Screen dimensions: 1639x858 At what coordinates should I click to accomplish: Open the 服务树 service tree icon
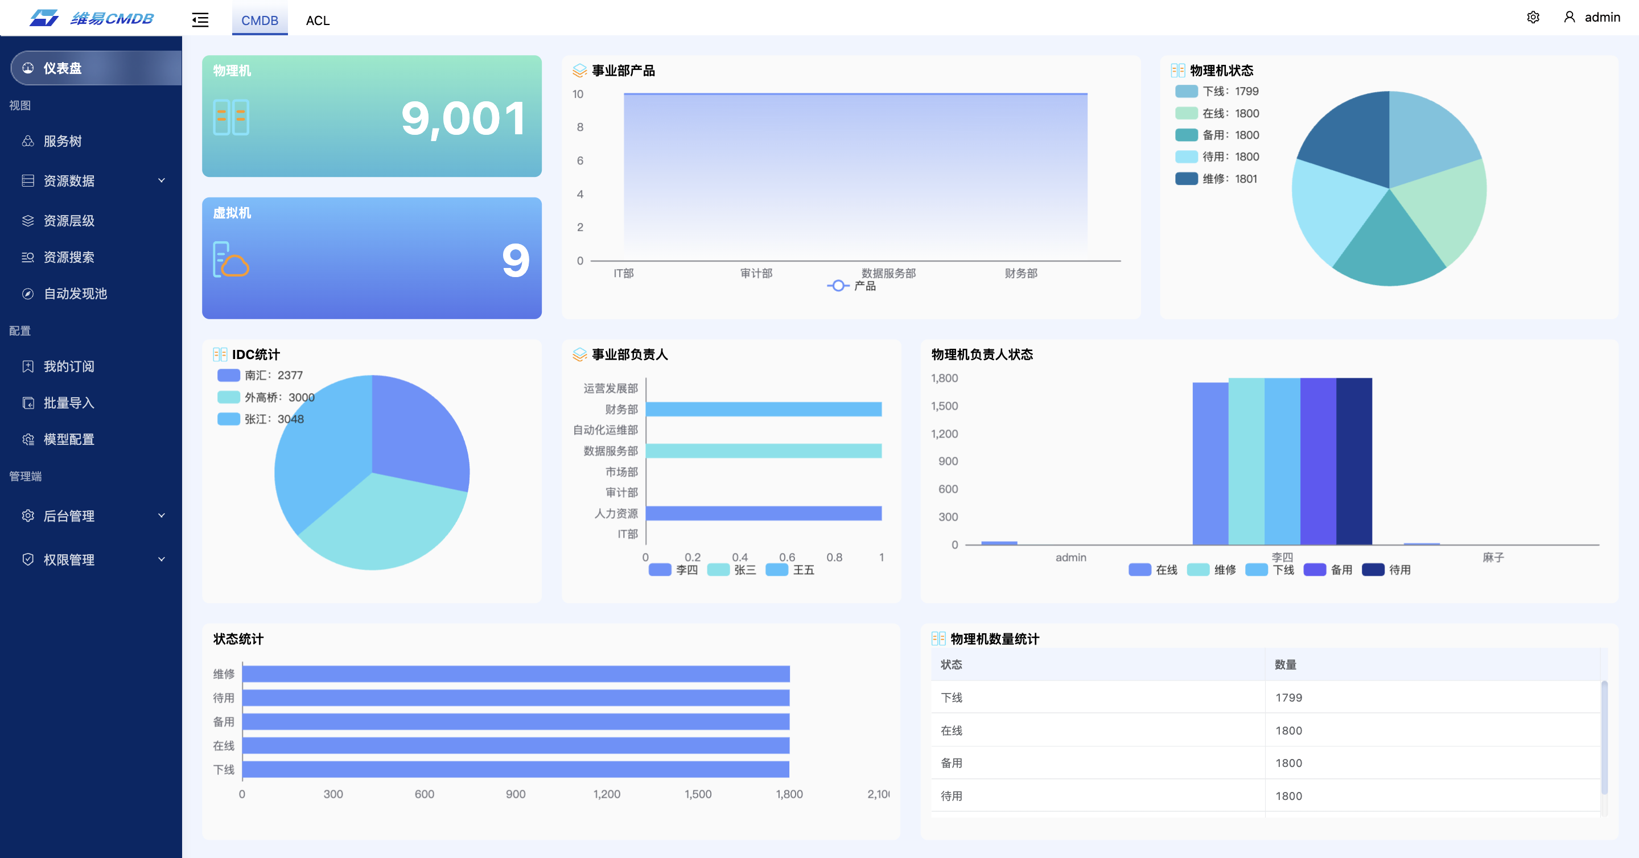pyautogui.click(x=28, y=141)
